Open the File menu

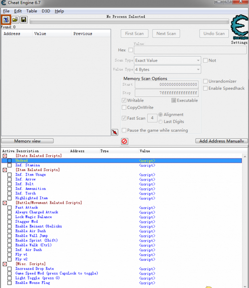point(6,11)
